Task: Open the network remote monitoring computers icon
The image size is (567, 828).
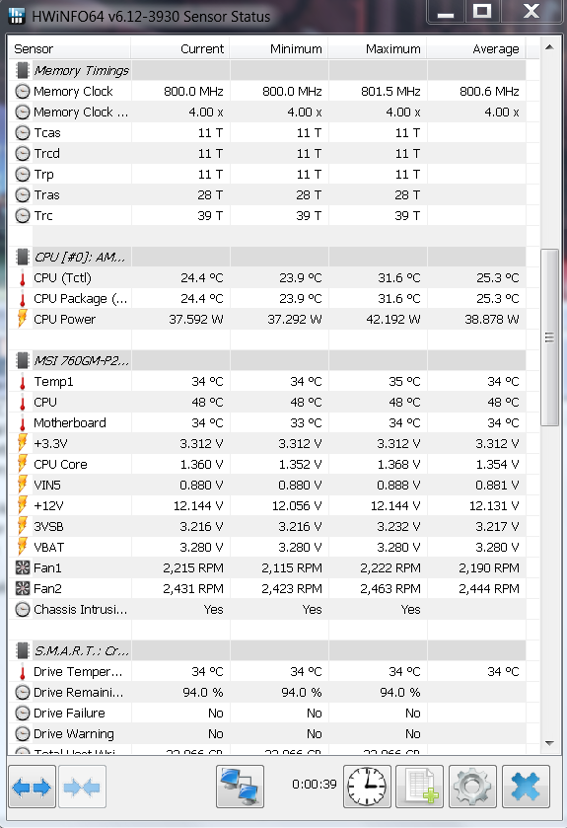Action: tap(240, 787)
